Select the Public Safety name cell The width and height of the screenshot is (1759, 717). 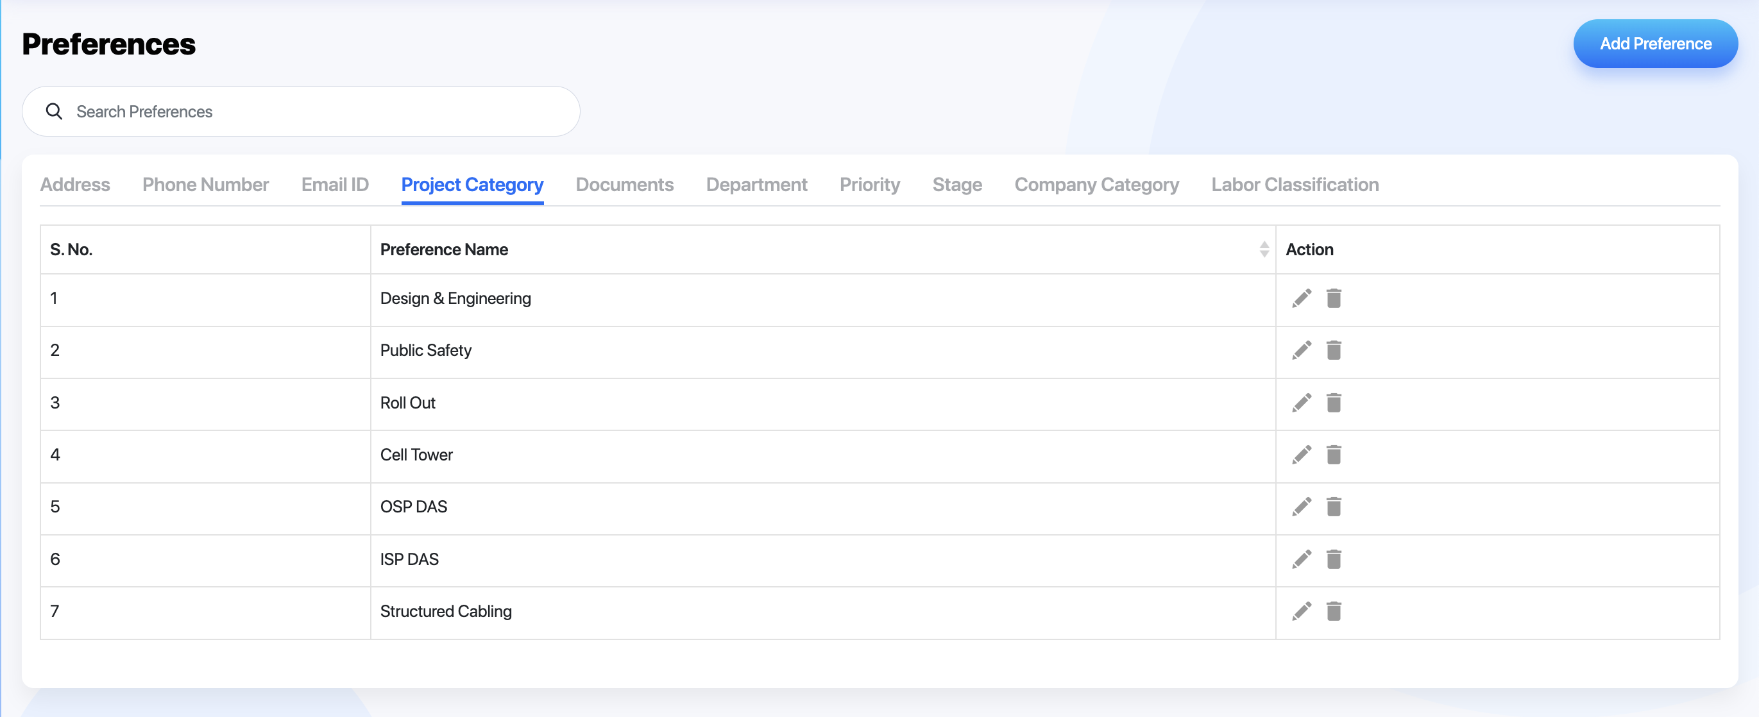click(823, 351)
